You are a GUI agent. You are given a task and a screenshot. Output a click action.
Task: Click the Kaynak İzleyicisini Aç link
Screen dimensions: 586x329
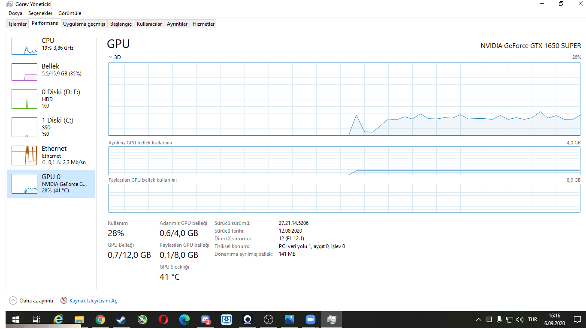[x=93, y=301]
